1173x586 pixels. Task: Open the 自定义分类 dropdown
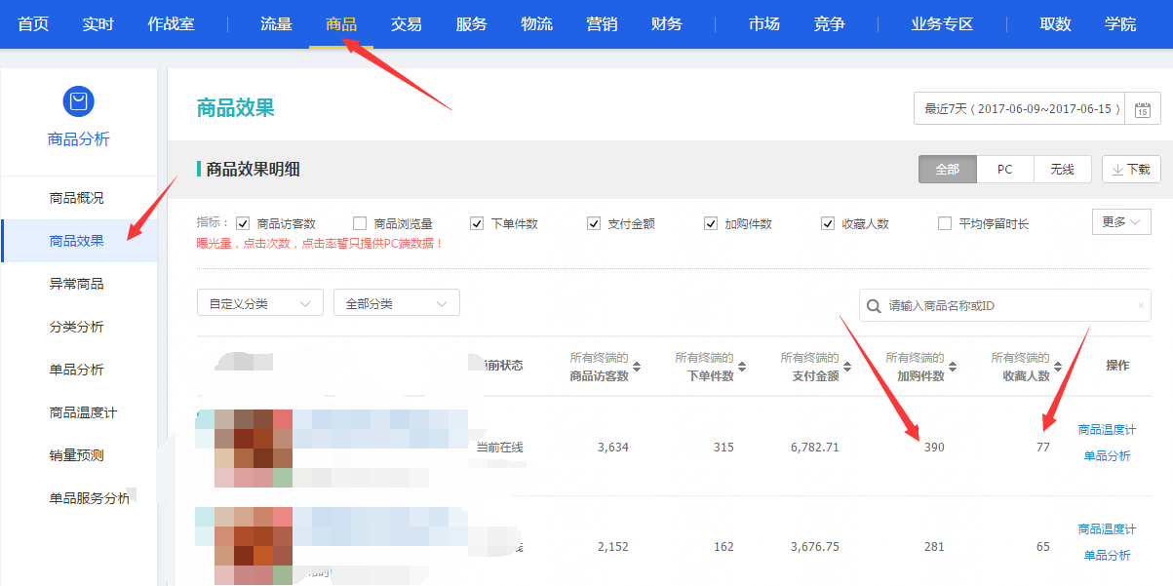259,303
